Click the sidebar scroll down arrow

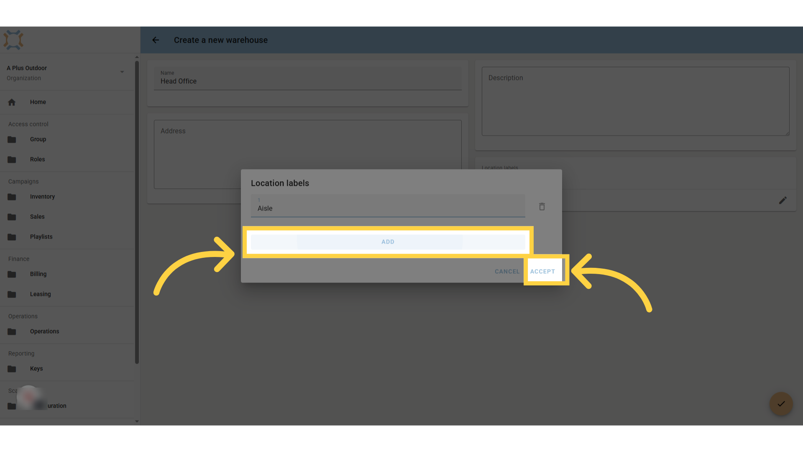[137, 421]
